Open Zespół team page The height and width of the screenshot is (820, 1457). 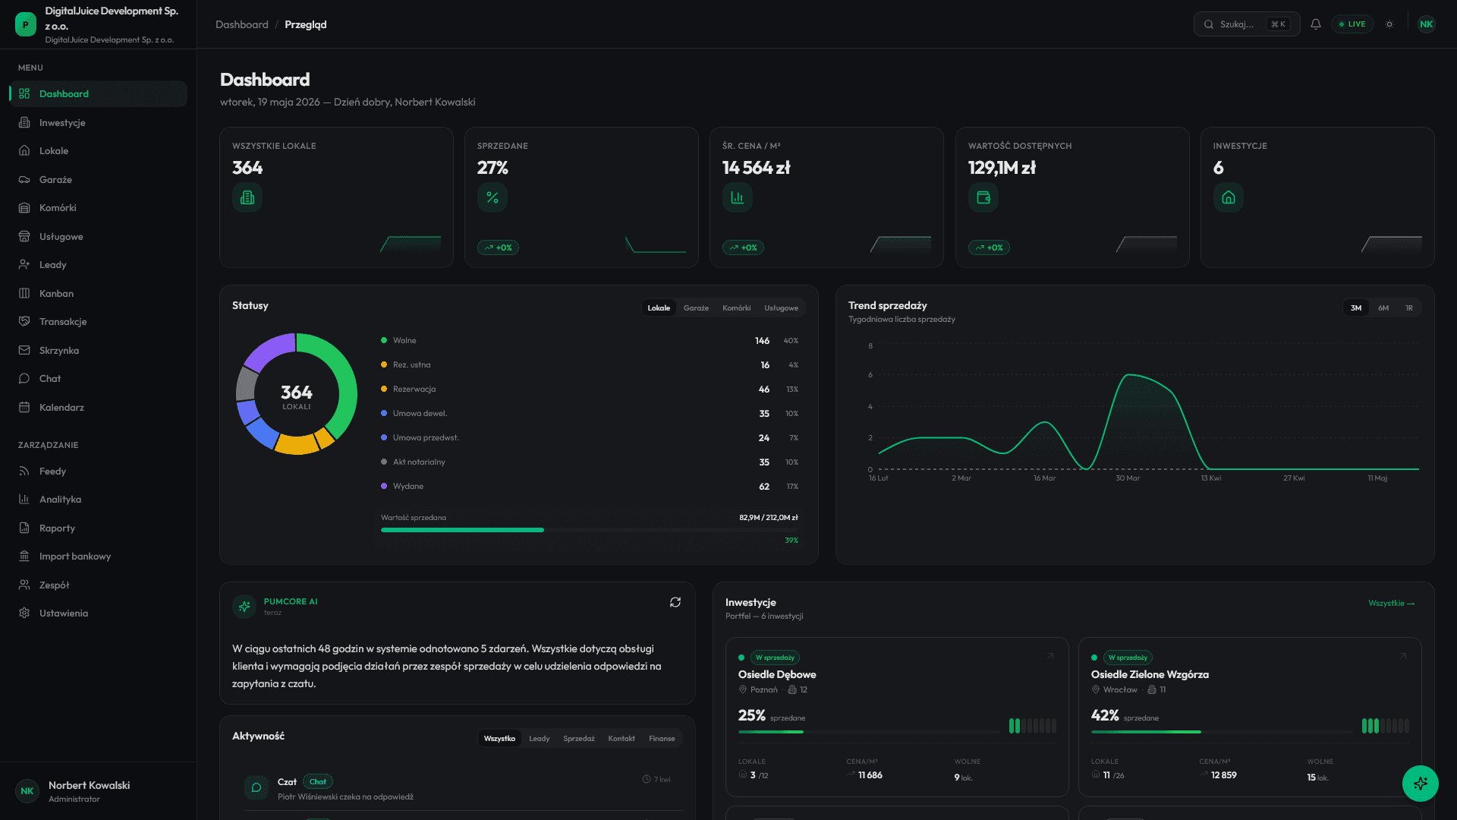point(98,585)
